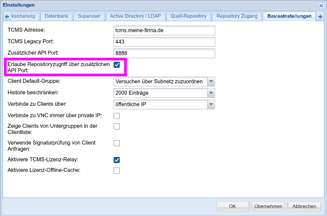327x216 pixels.
Task: Apply settings with Übernehmen button
Action: [268, 206]
